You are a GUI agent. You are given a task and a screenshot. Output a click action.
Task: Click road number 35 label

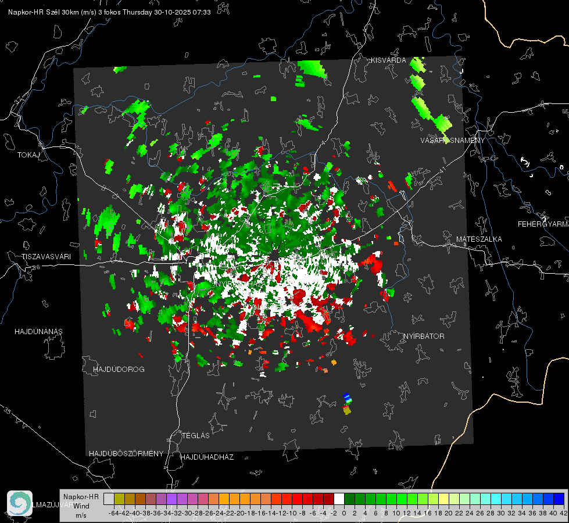pos(7,410)
